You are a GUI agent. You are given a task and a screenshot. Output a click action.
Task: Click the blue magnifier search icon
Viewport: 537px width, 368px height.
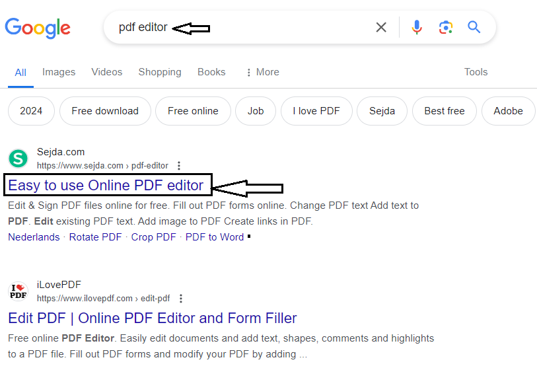pyautogui.click(x=474, y=26)
